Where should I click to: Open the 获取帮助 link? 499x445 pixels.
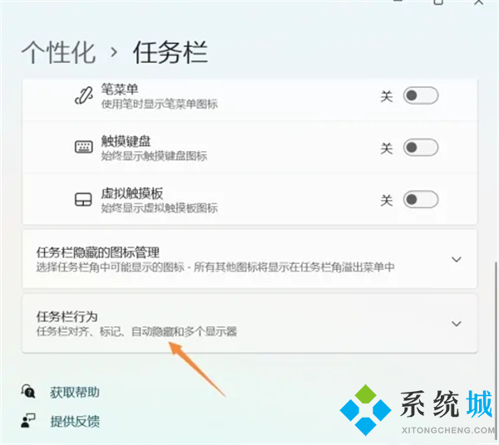point(75,392)
